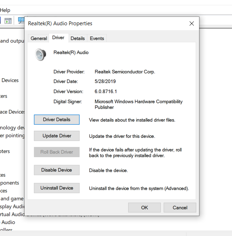
Task: Open the Details tab
Action: (78, 38)
